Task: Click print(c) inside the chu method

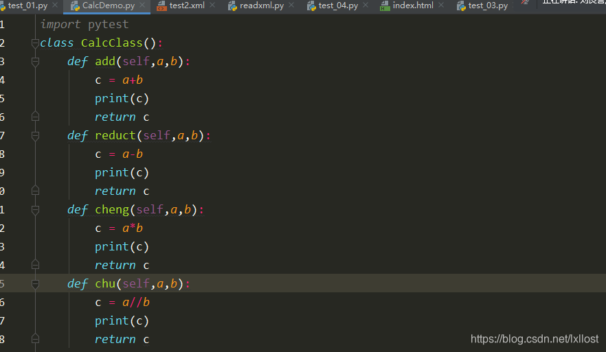Action: click(x=122, y=320)
